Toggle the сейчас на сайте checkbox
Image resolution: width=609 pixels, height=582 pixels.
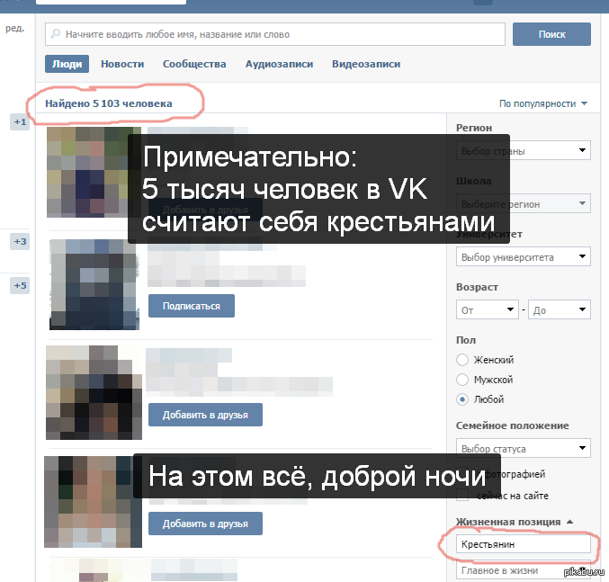tap(462, 496)
